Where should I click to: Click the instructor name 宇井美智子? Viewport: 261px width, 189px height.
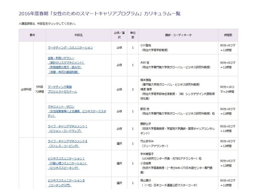pos(147,154)
